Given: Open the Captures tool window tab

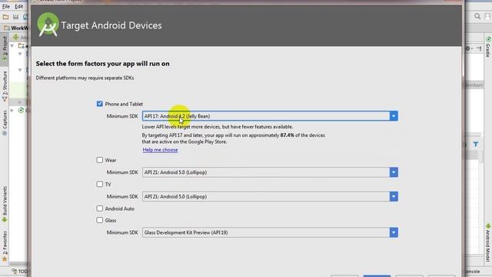Looking at the screenshot, I should point(5,122).
